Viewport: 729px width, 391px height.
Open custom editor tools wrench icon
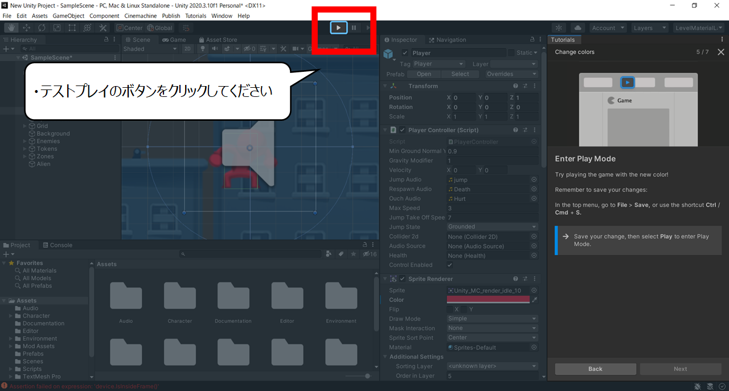coord(103,27)
